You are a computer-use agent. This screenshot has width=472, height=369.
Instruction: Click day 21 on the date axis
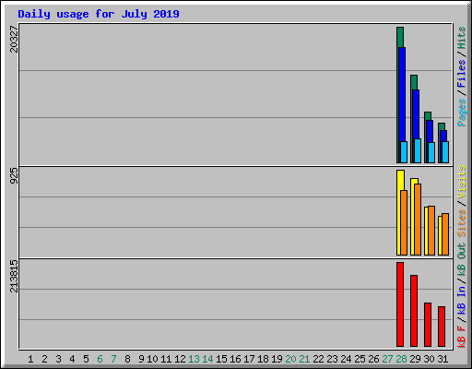pyautogui.click(x=304, y=359)
